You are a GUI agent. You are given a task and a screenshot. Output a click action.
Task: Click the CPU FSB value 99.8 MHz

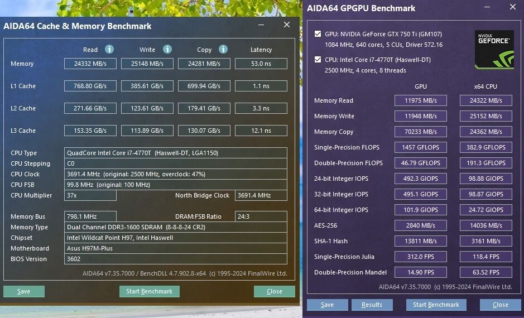click(175, 185)
